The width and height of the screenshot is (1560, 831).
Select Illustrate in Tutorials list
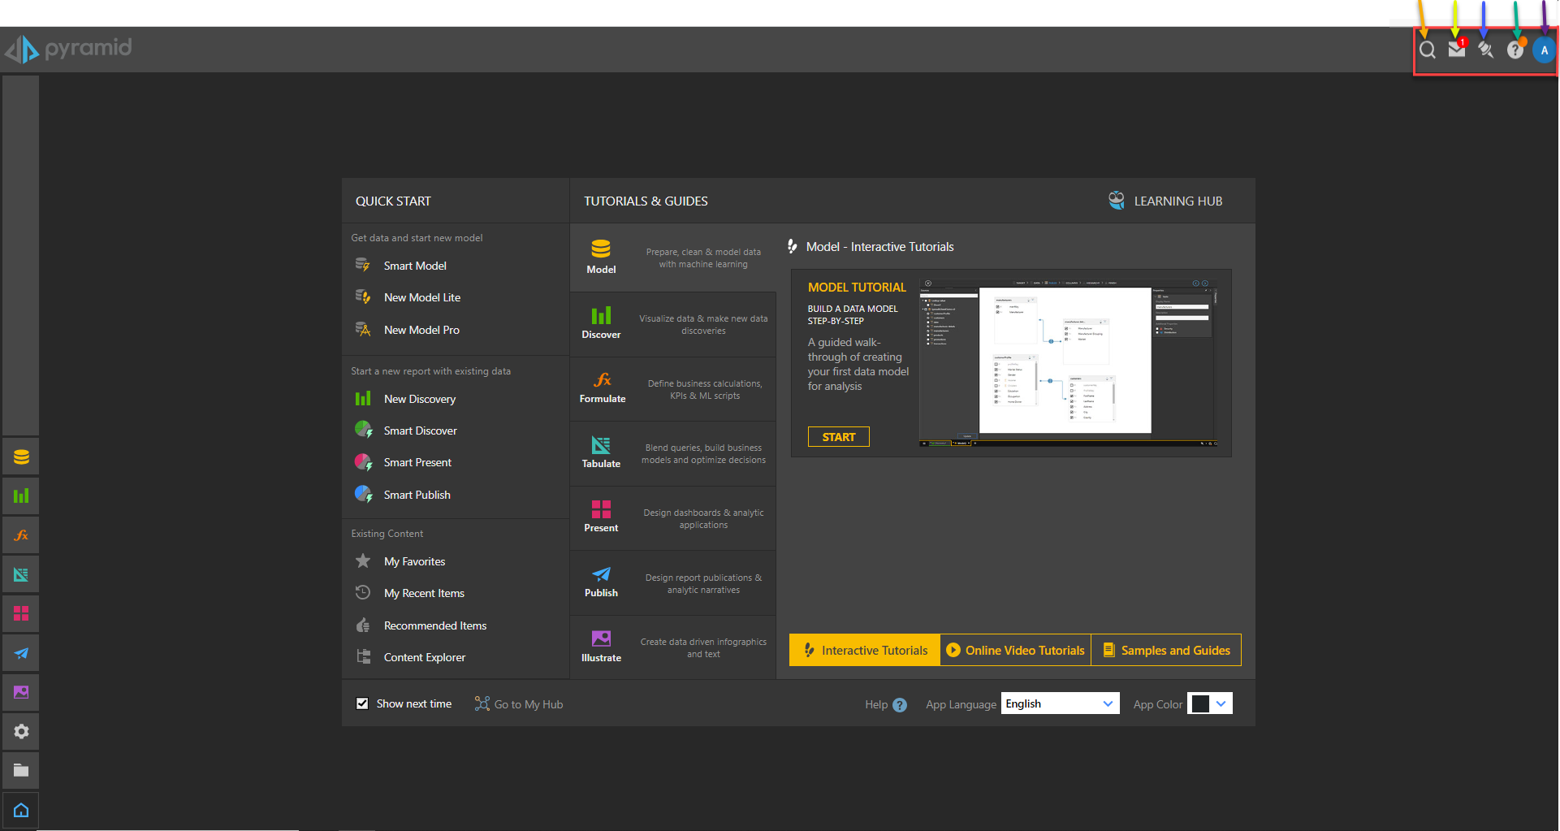click(x=672, y=647)
